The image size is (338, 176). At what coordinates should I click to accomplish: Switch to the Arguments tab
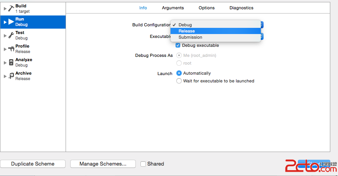click(173, 8)
